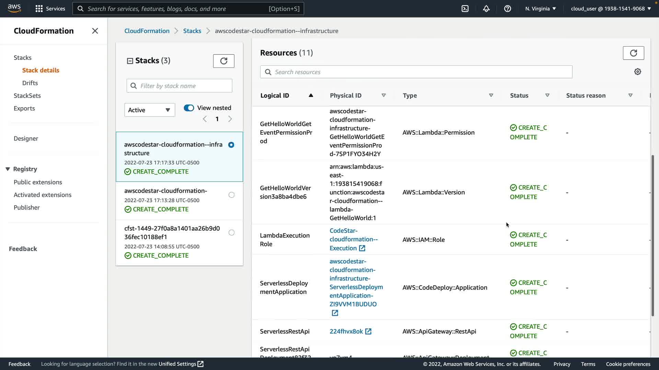This screenshot has width=659, height=370.
Task: Collapse the Registry section in sidebar
Action: coord(8,169)
